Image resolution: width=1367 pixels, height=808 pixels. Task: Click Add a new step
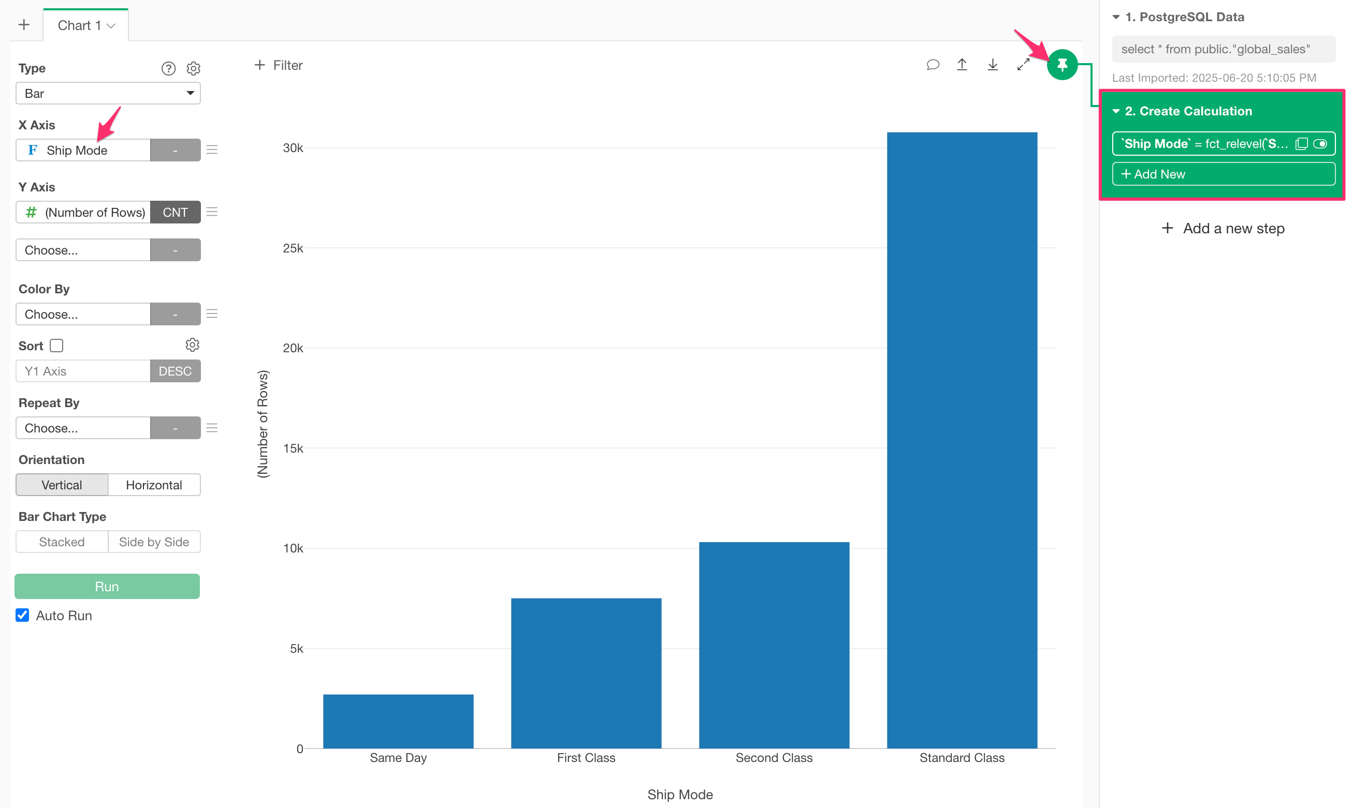pos(1223,229)
